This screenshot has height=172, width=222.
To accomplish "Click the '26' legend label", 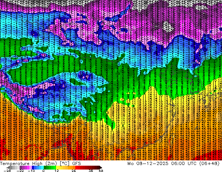I will tap(74, 171).
